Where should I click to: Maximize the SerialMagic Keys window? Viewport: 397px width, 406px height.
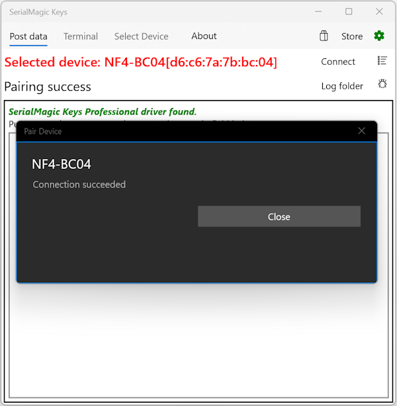tap(349, 12)
